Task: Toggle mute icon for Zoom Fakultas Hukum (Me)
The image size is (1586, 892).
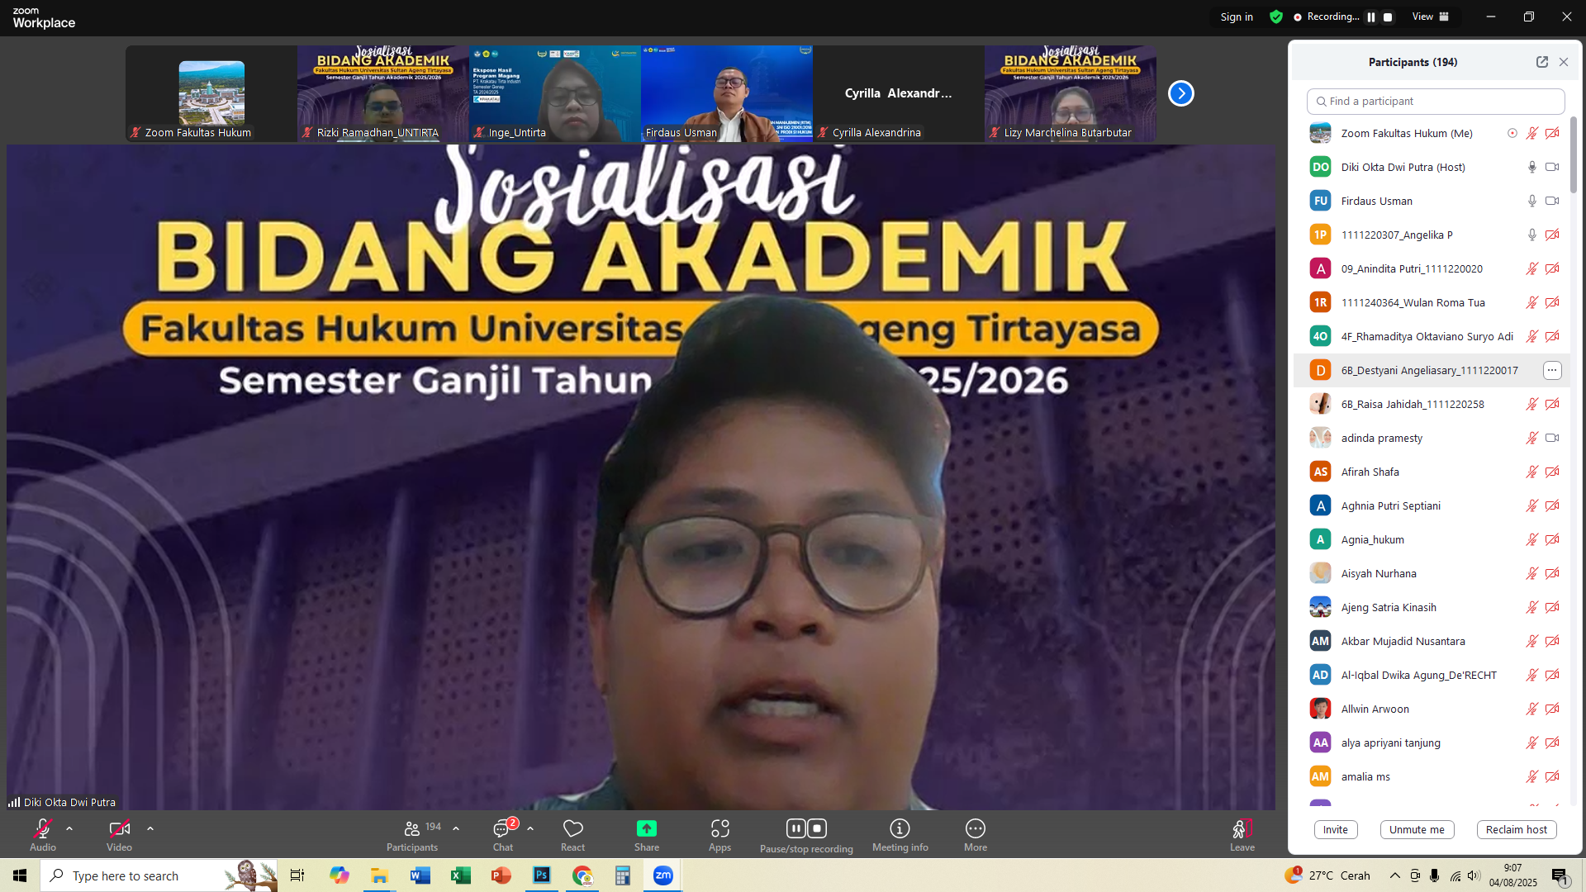Action: click(1532, 133)
